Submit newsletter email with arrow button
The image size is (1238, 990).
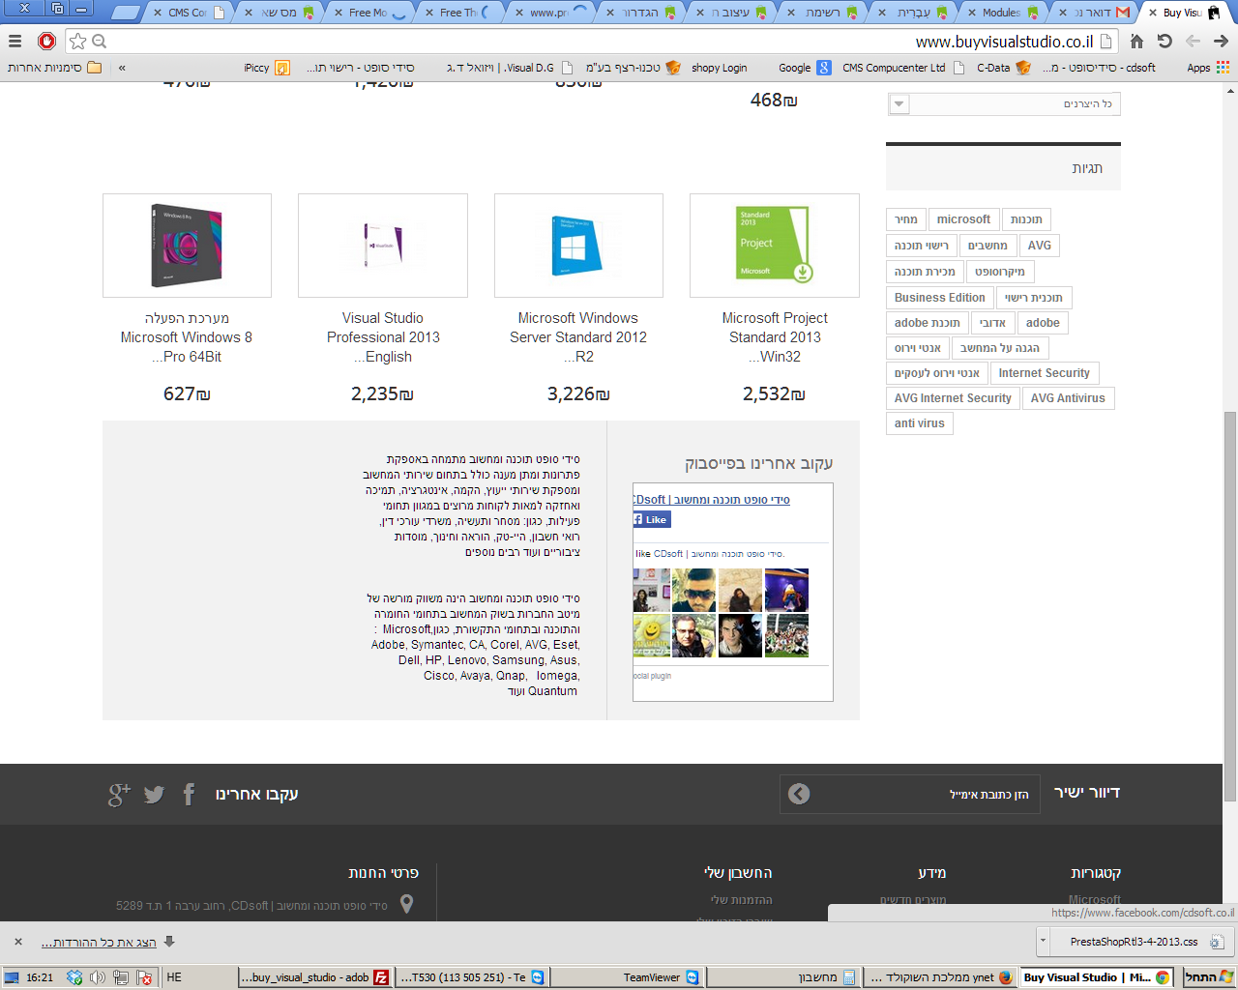pos(799,794)
